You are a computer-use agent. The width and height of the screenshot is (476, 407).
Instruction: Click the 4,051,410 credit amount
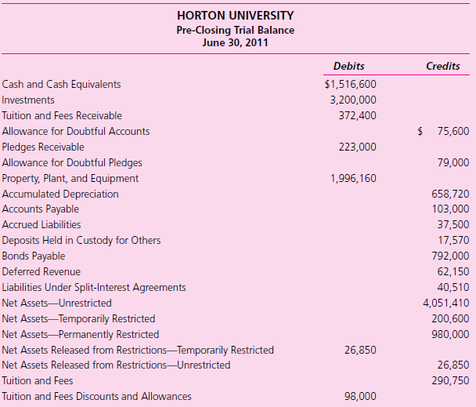coord(446,303)
